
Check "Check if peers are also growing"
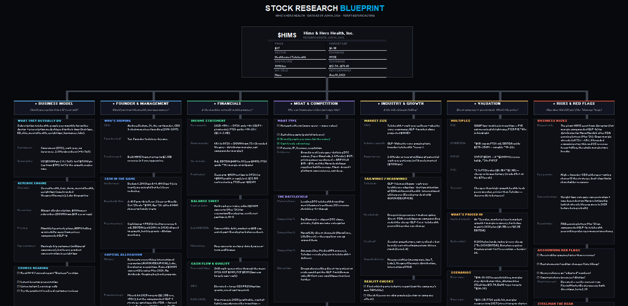click(x=364, y=295)
